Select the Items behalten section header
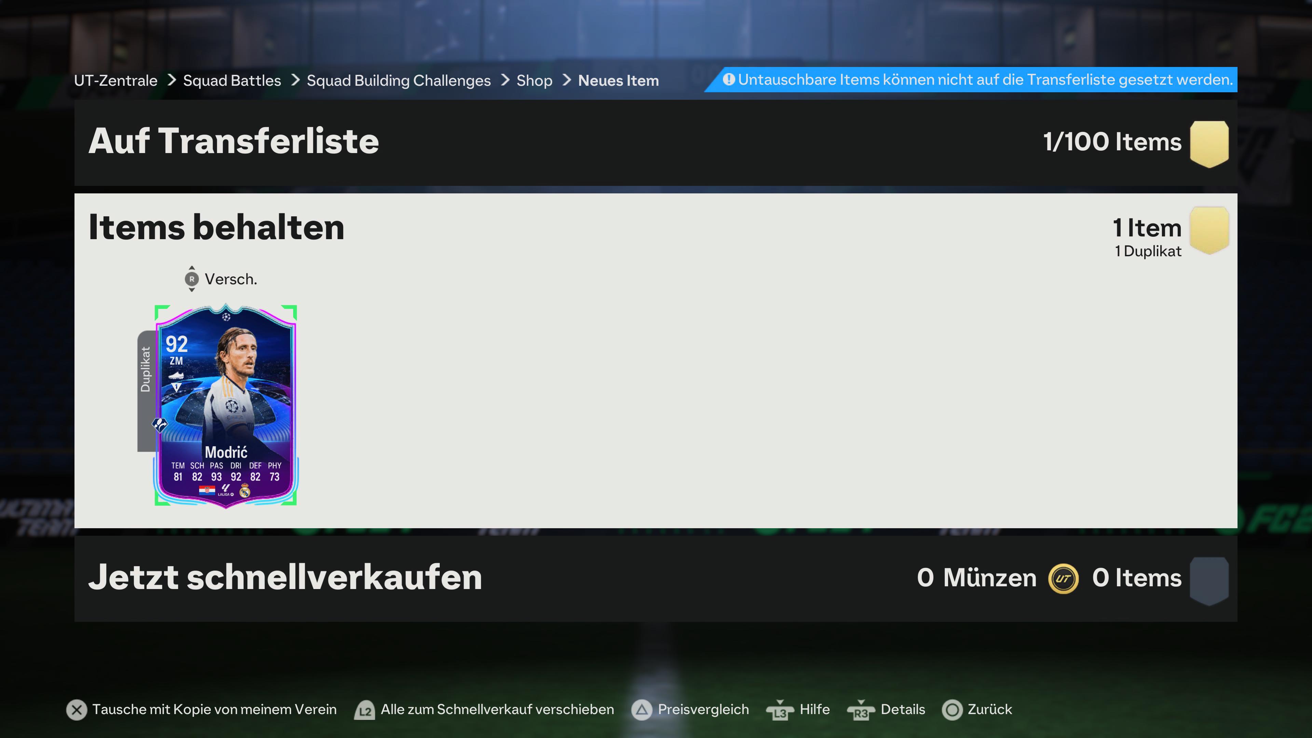 coord(217,227)
